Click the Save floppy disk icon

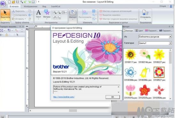18,2
